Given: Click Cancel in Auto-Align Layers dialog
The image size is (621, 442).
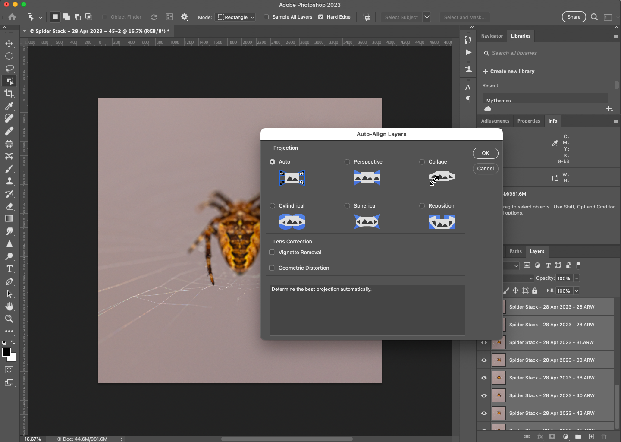Looking at the screenshot, I should pyautogui.click(x=486, y=169).
